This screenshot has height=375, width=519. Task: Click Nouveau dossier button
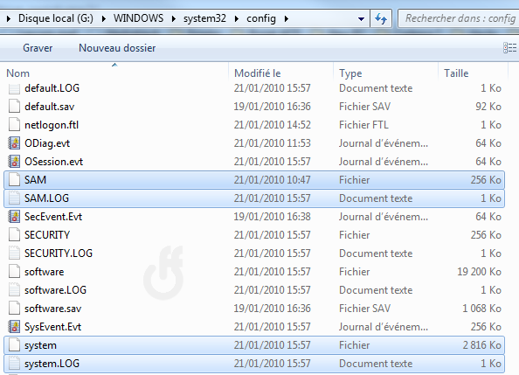click(x=117, y=48)
